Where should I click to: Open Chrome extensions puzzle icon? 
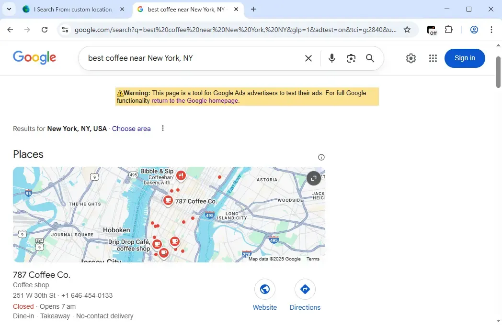(x=449, y=30)
